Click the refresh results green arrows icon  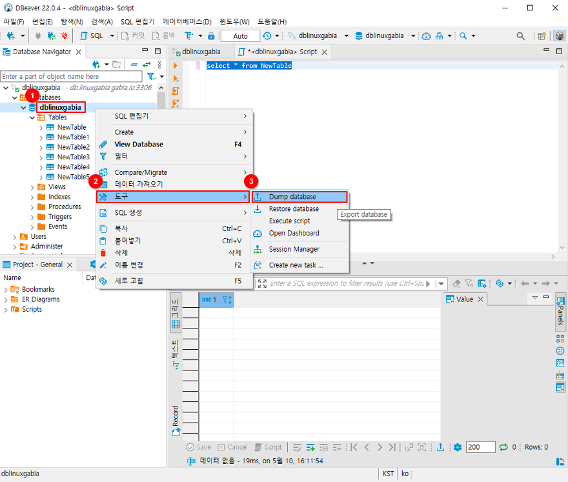(503, 447)
